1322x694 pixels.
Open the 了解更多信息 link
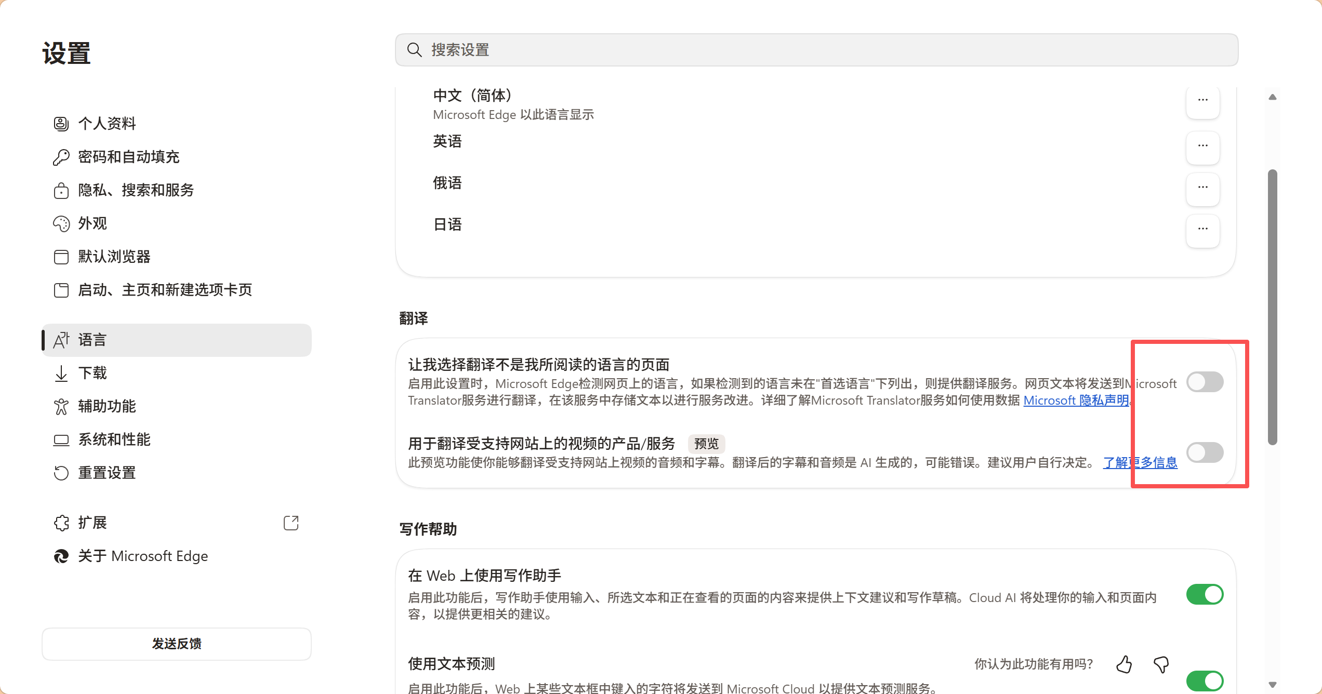pyautogui.click(x=1140, y=462)
